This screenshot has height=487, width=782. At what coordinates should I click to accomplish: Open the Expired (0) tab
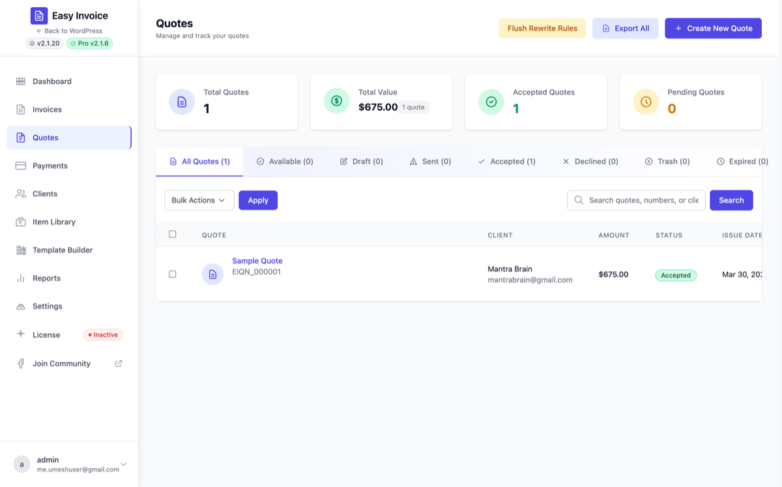tap(742, 162)
